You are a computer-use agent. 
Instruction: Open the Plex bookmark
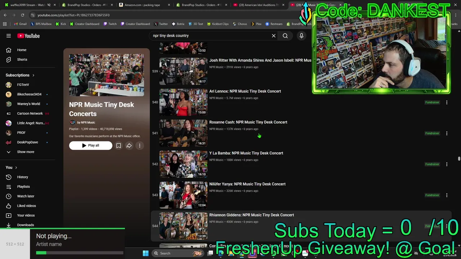(256, 24)
